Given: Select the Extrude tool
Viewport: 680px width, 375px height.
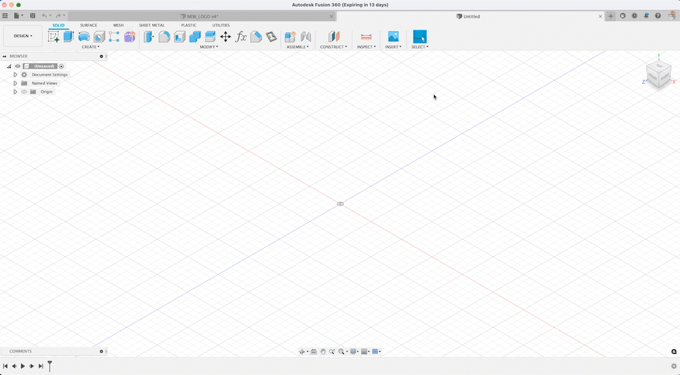Looking at the screenshot, I should (x=69, y=37).
